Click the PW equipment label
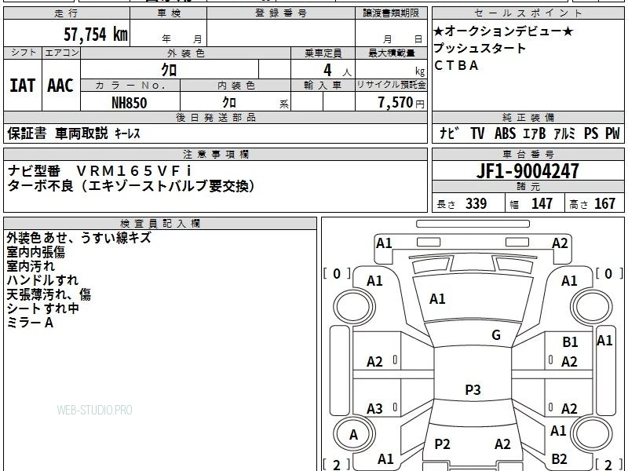628x471 pixels. (x=612, y=133)
